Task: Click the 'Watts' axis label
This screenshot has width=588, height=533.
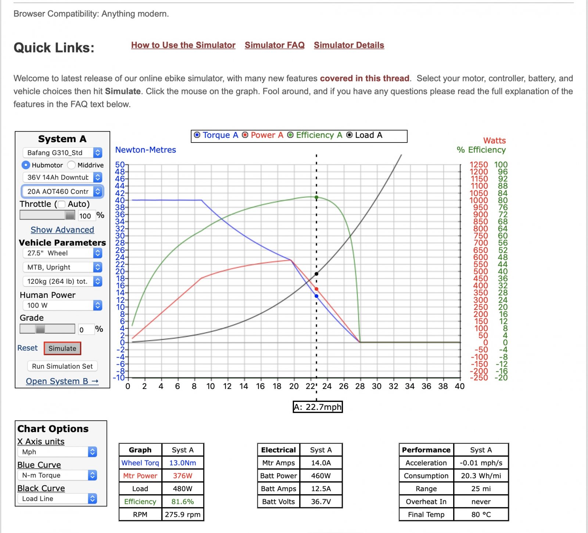Action: (494, 140)
